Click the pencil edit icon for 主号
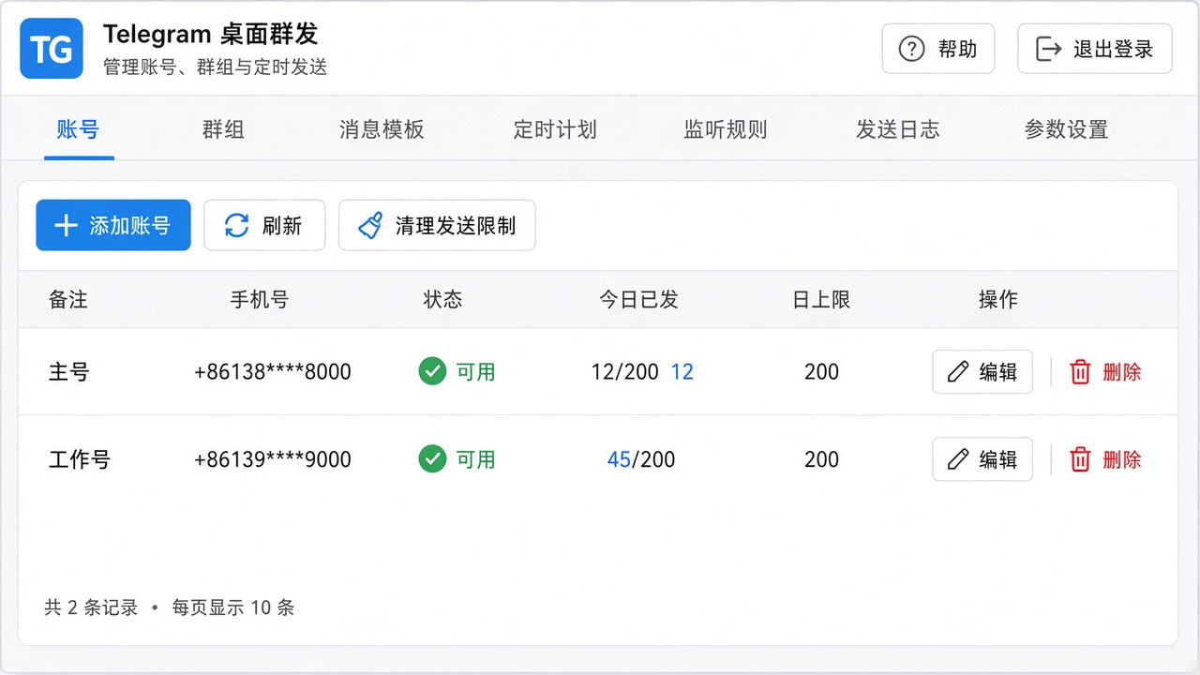Screen dimensions: 1200x675 tap(958, 372)
